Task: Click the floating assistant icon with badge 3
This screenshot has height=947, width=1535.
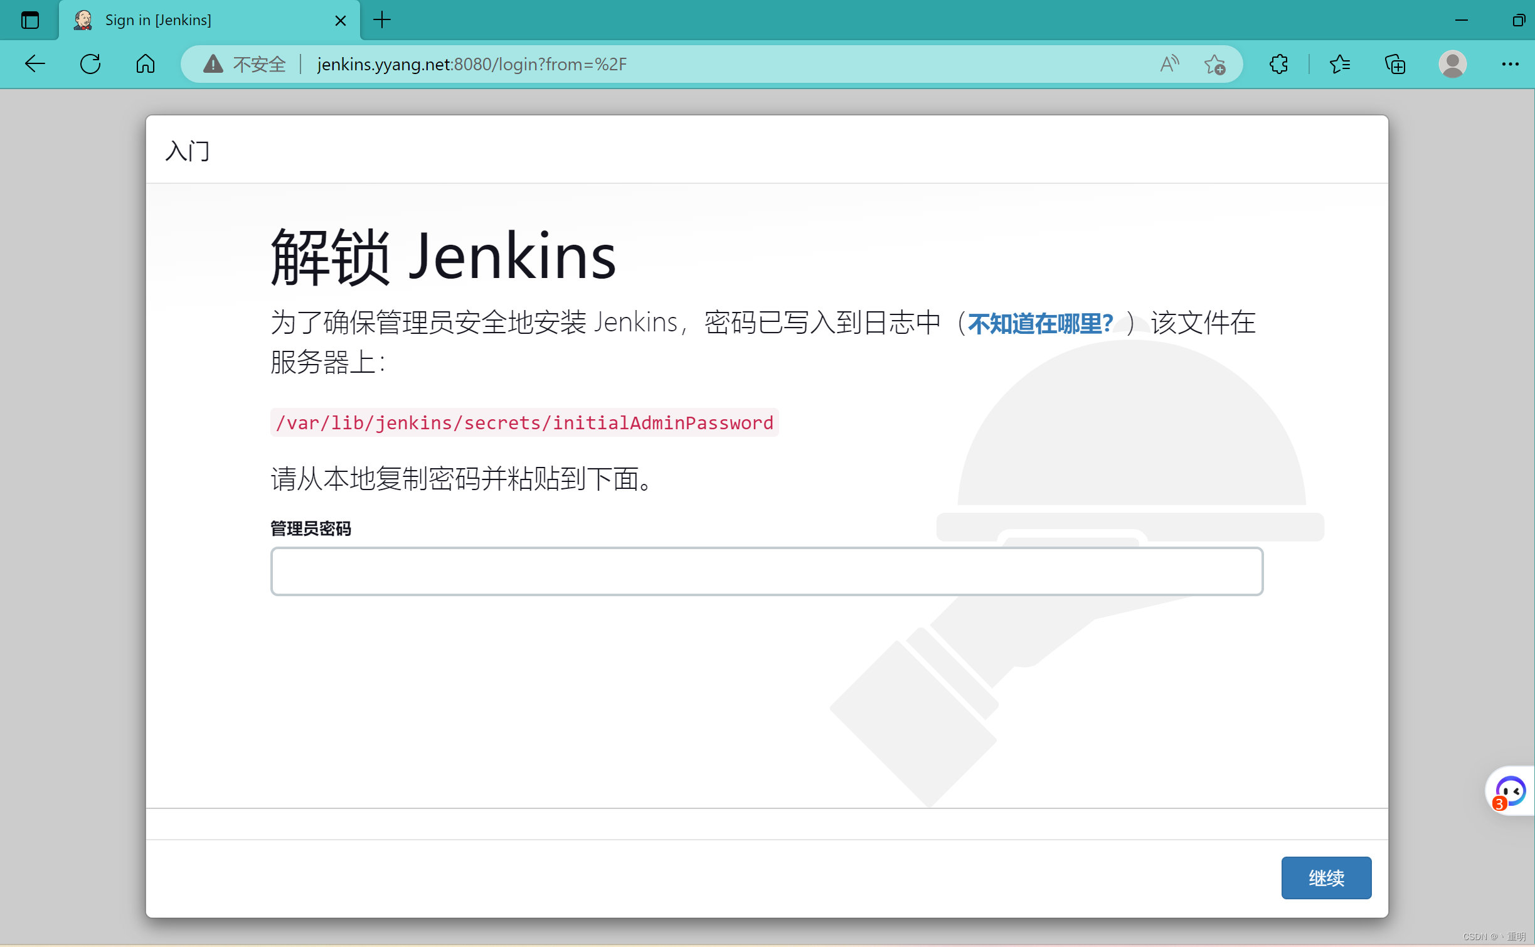Action: click(1510, 791)
